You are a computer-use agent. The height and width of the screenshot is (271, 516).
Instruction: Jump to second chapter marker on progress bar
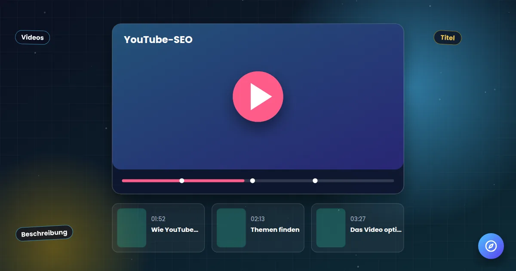(252, 181)
